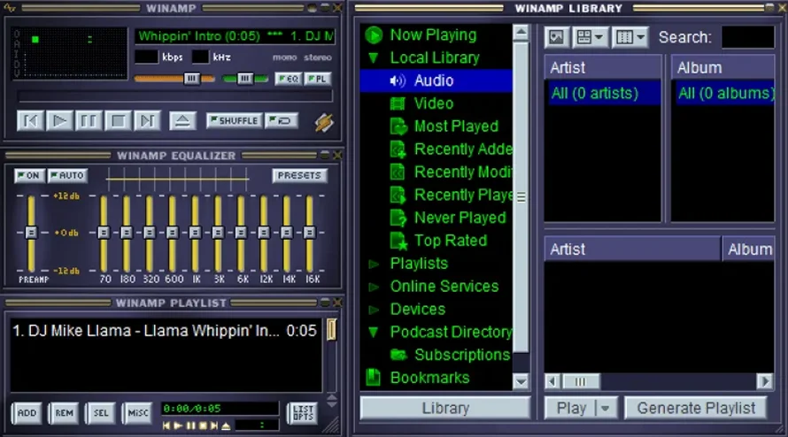Viewport: 788px width, 437px height.
Task: Open the equalizer PRESETS menu
Action: (299, 176)
